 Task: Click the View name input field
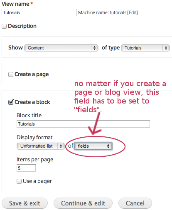(39, 12)
